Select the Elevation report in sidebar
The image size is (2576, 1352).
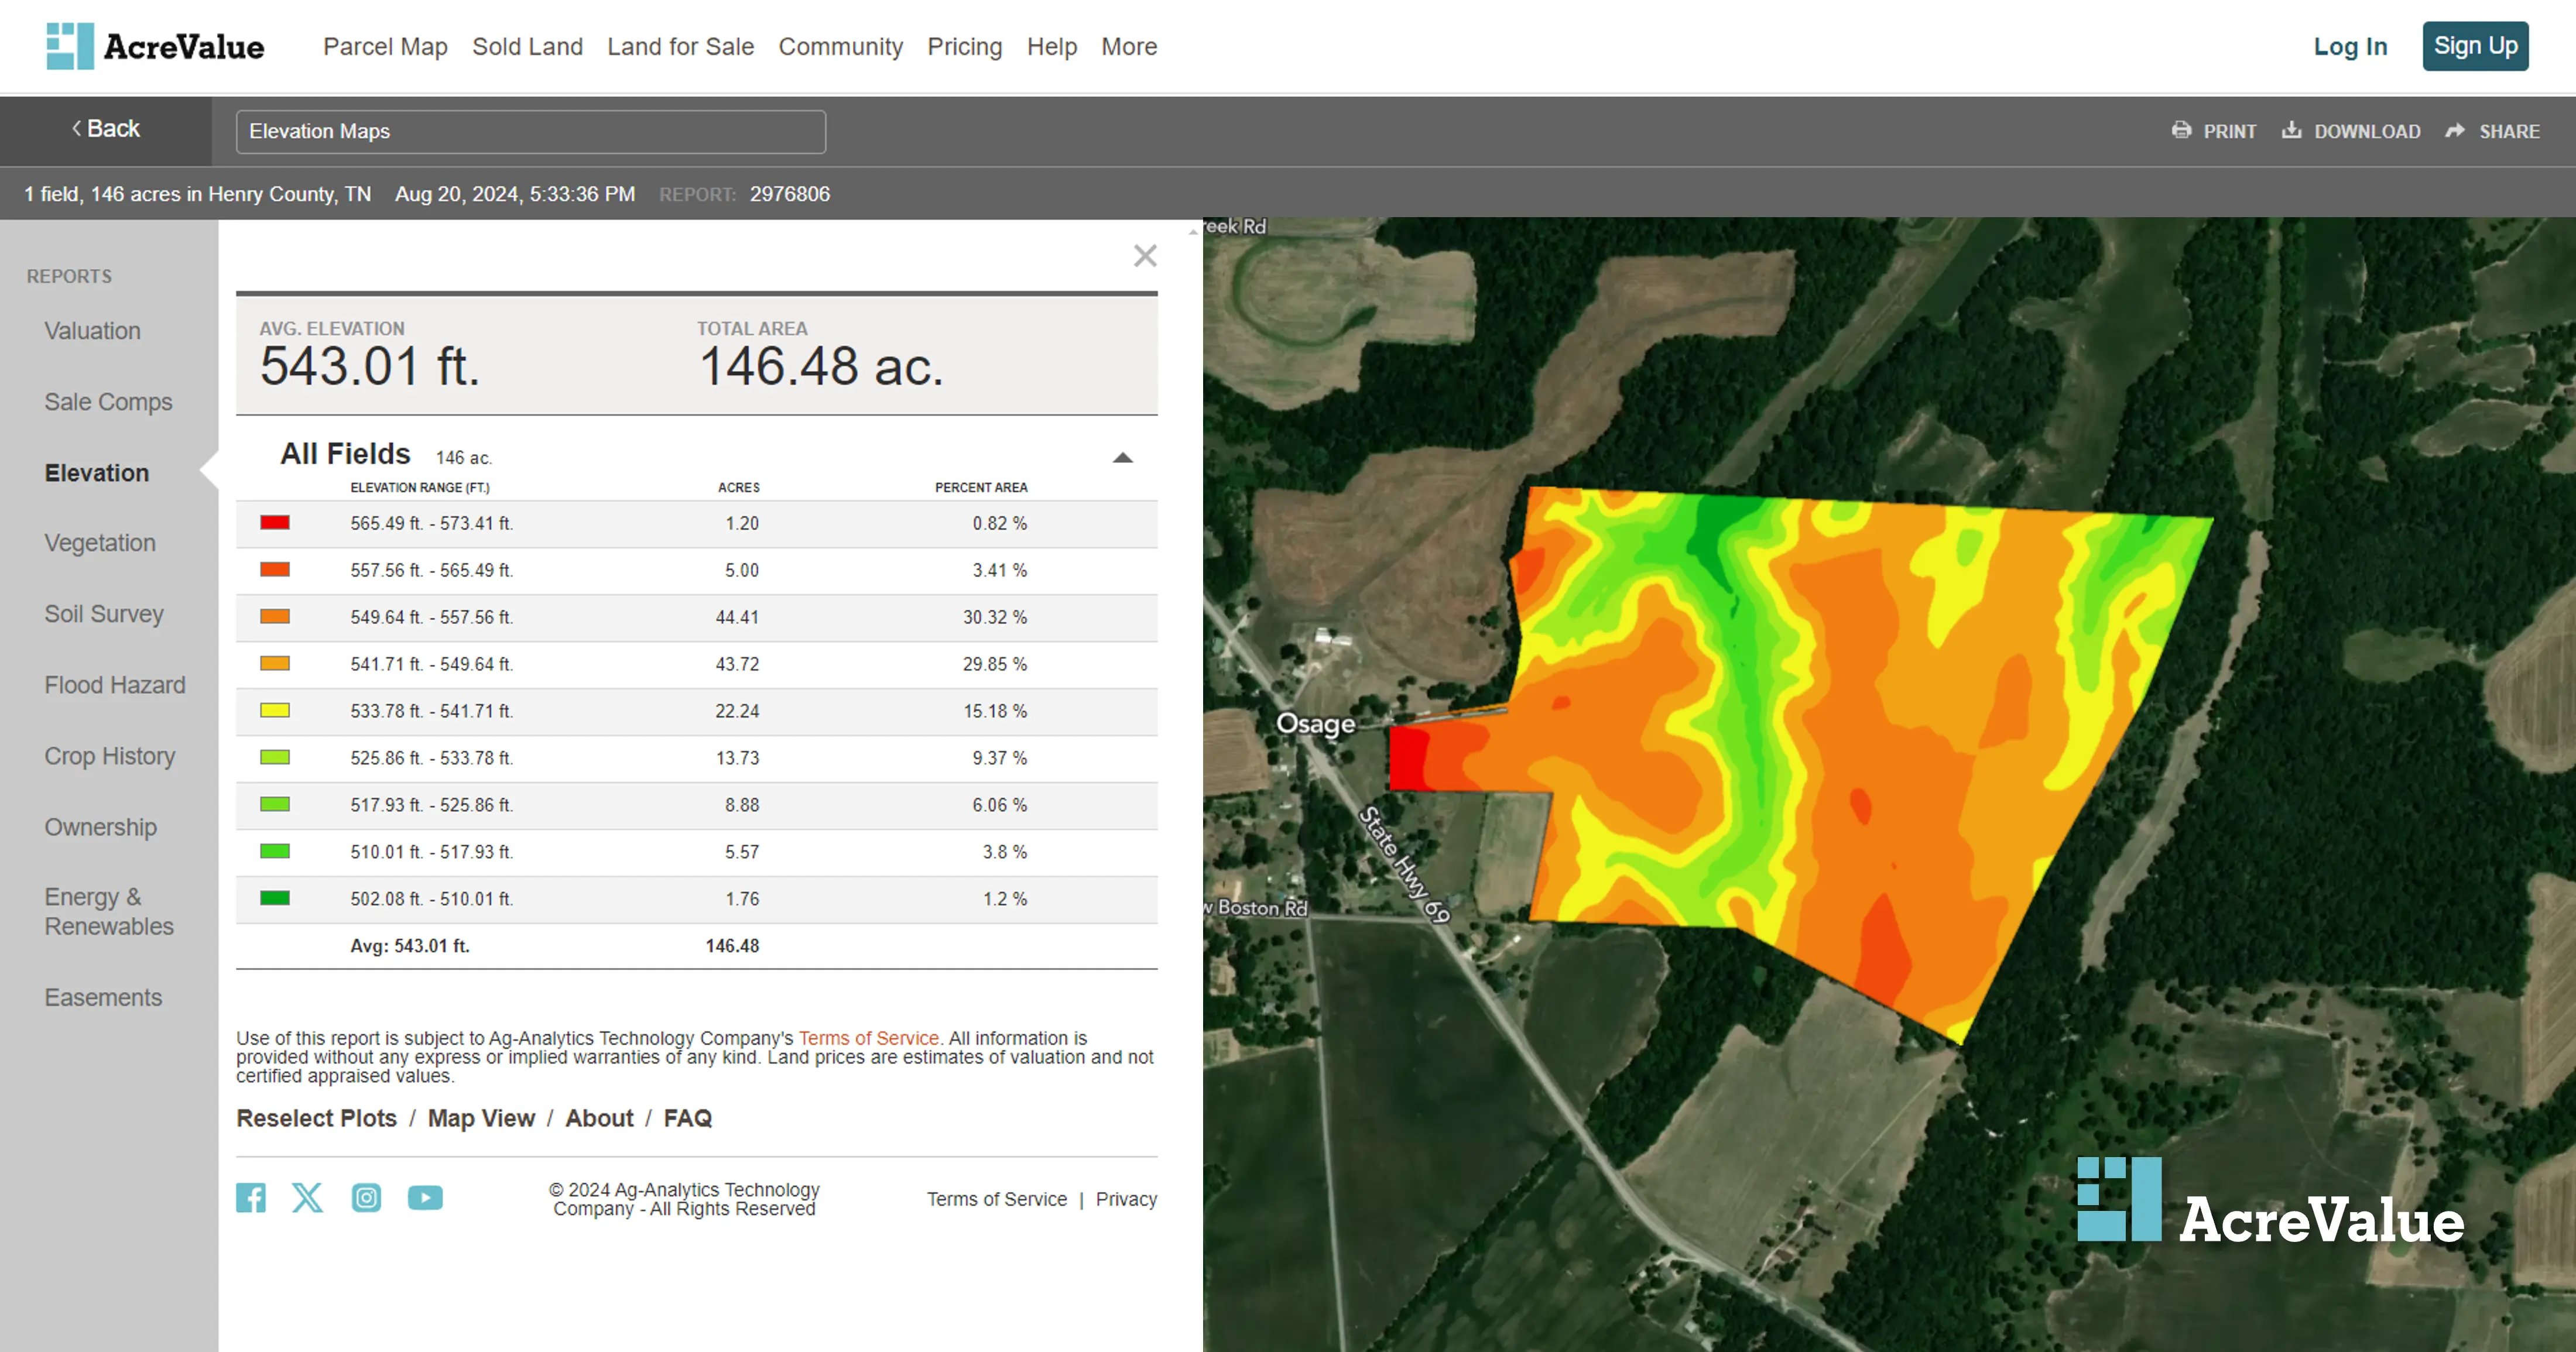[96, 472]
